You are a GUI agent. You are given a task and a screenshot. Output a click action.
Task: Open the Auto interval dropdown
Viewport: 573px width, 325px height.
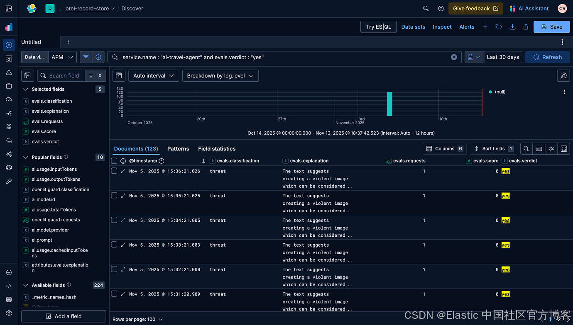(154, 75)
